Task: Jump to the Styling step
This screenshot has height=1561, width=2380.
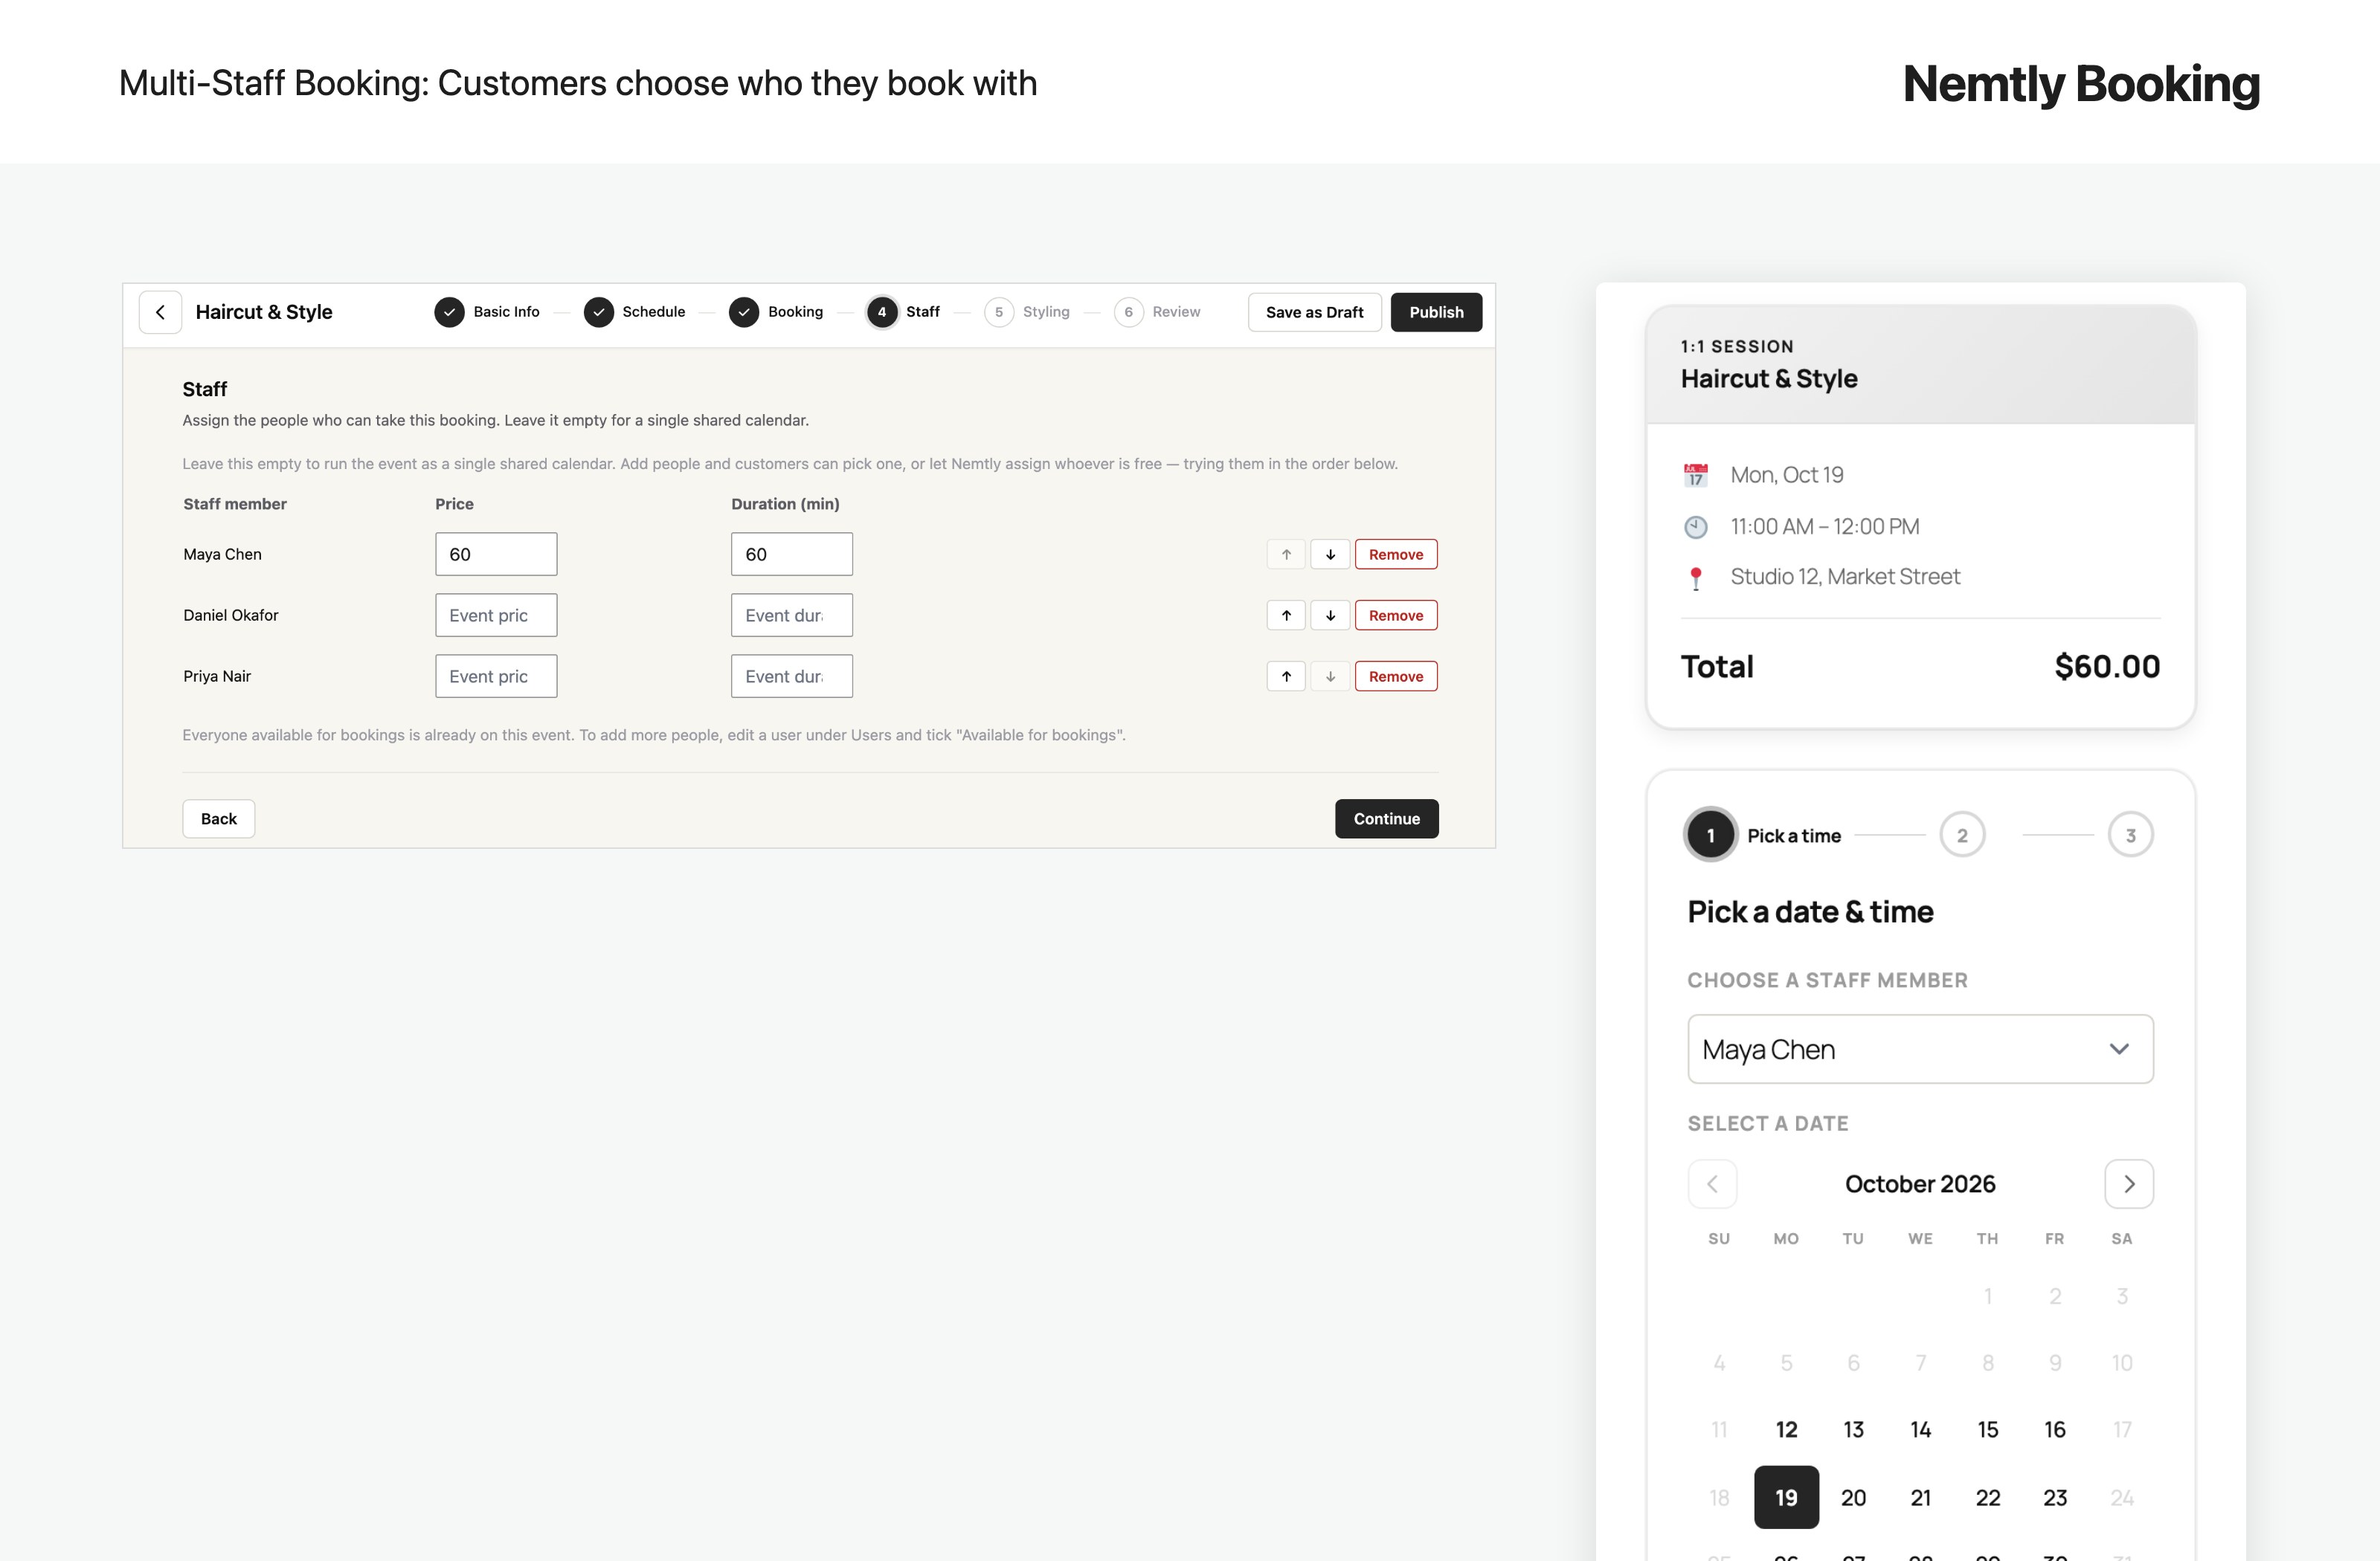Action: [x=1027, y=311]
